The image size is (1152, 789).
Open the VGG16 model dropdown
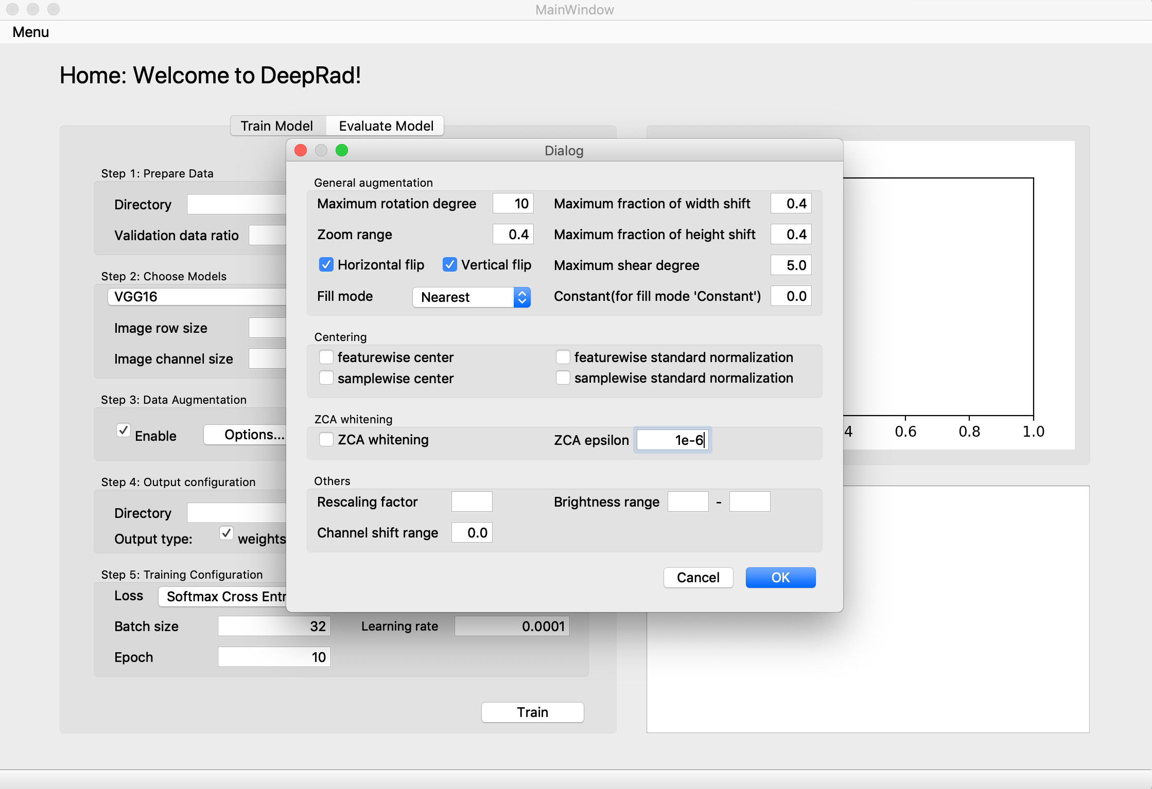click(196, 297)
